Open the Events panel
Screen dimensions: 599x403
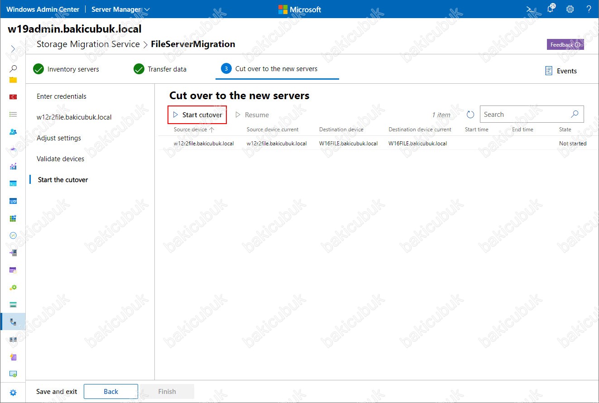(x=561, y=71)
